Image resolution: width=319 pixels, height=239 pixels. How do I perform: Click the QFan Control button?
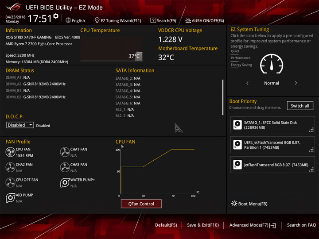click(141, 204)
